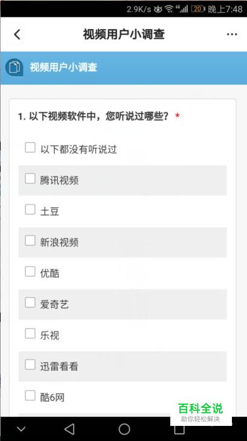Check the 腾讯视频 checkbox
This screenshot has height=441, width=247.
tap(30, 178)
